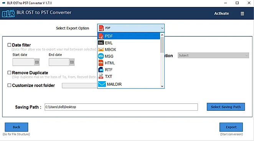Select MSG from export options
254x141 pixels.
click(129, 56)
